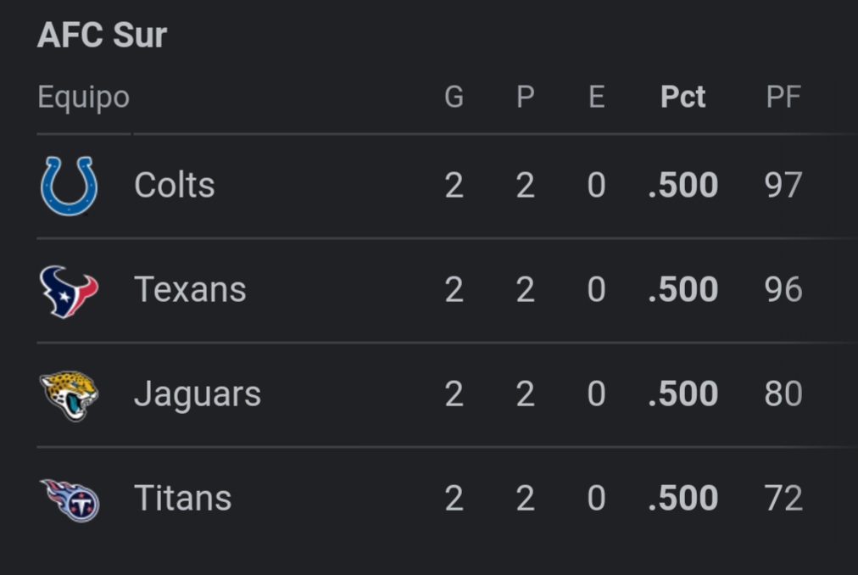Click Titans 72 points-for value
Image resolution: width=858 pixels, height=575 pixels.
783,499
